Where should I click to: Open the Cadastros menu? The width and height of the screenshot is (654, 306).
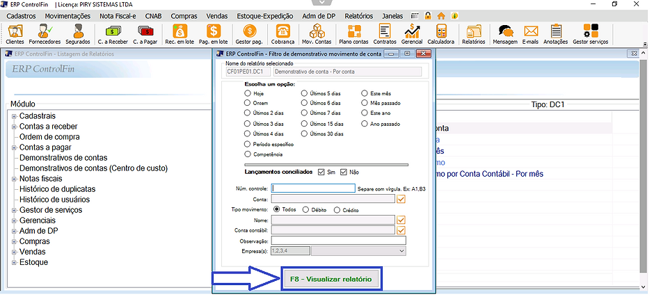click(x=22, y=16)
